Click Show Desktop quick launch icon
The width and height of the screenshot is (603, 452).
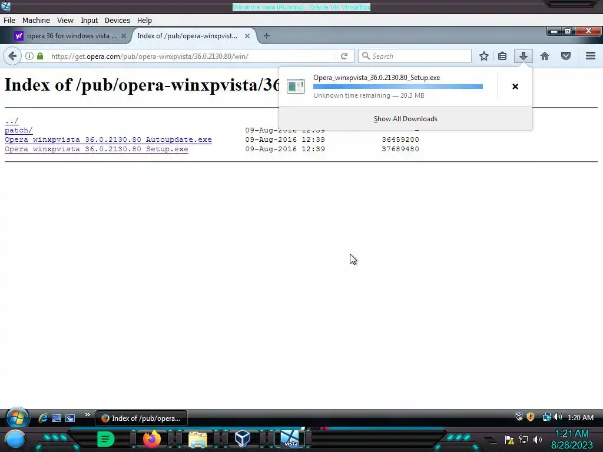tap(57, 418)
